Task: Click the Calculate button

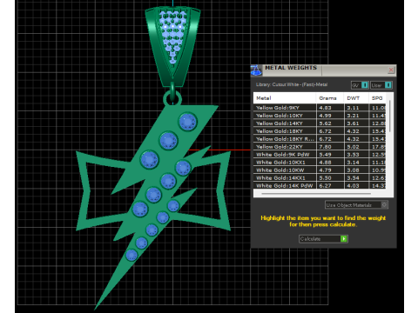Action: pos(323,239)
